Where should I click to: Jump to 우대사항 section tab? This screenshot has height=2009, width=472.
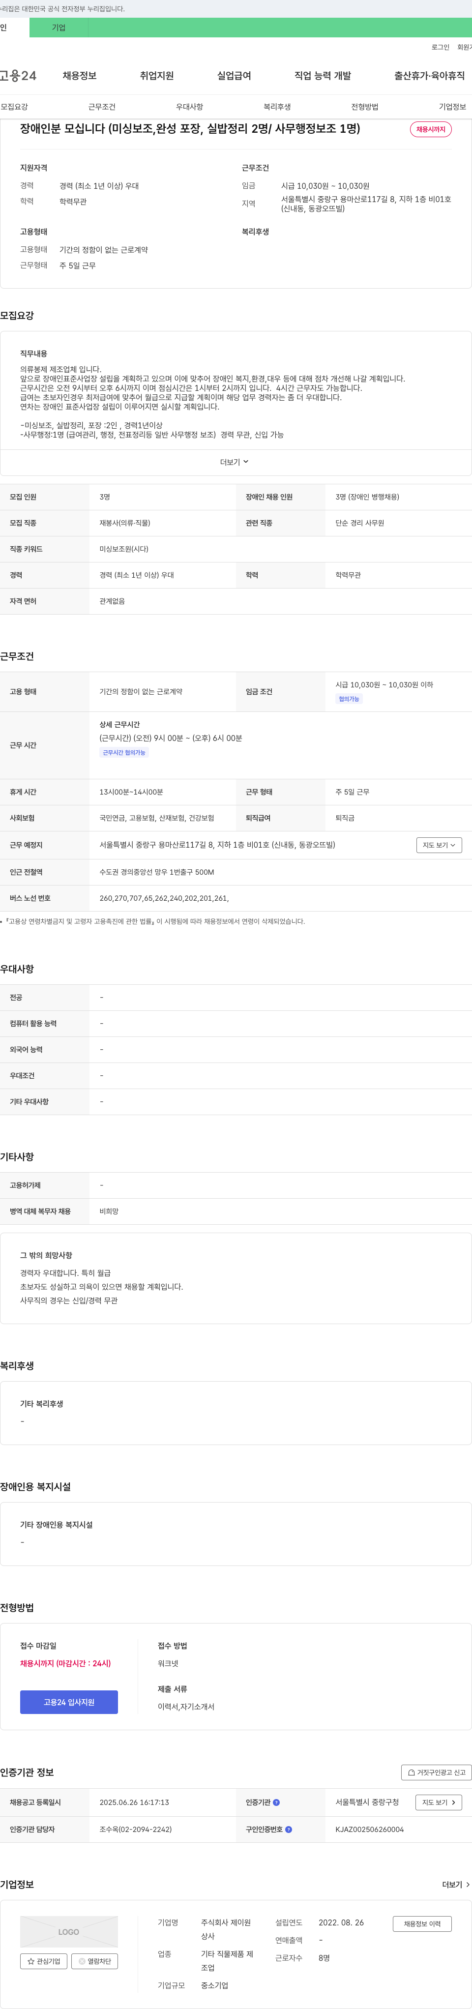tap(189, 107)
